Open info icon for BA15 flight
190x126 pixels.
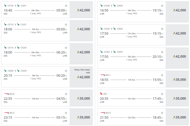(x=162, y=113)
